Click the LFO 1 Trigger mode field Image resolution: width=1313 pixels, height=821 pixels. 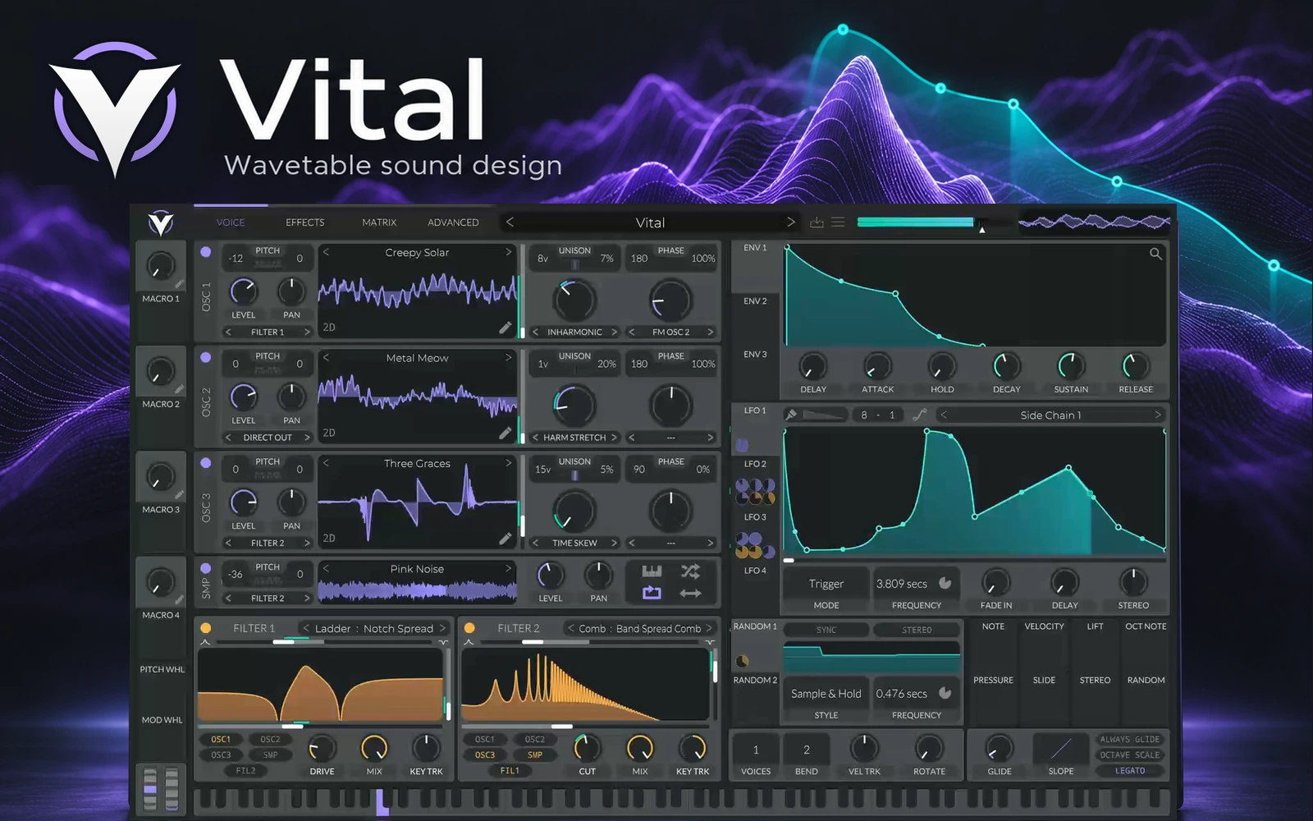[826, 584]
